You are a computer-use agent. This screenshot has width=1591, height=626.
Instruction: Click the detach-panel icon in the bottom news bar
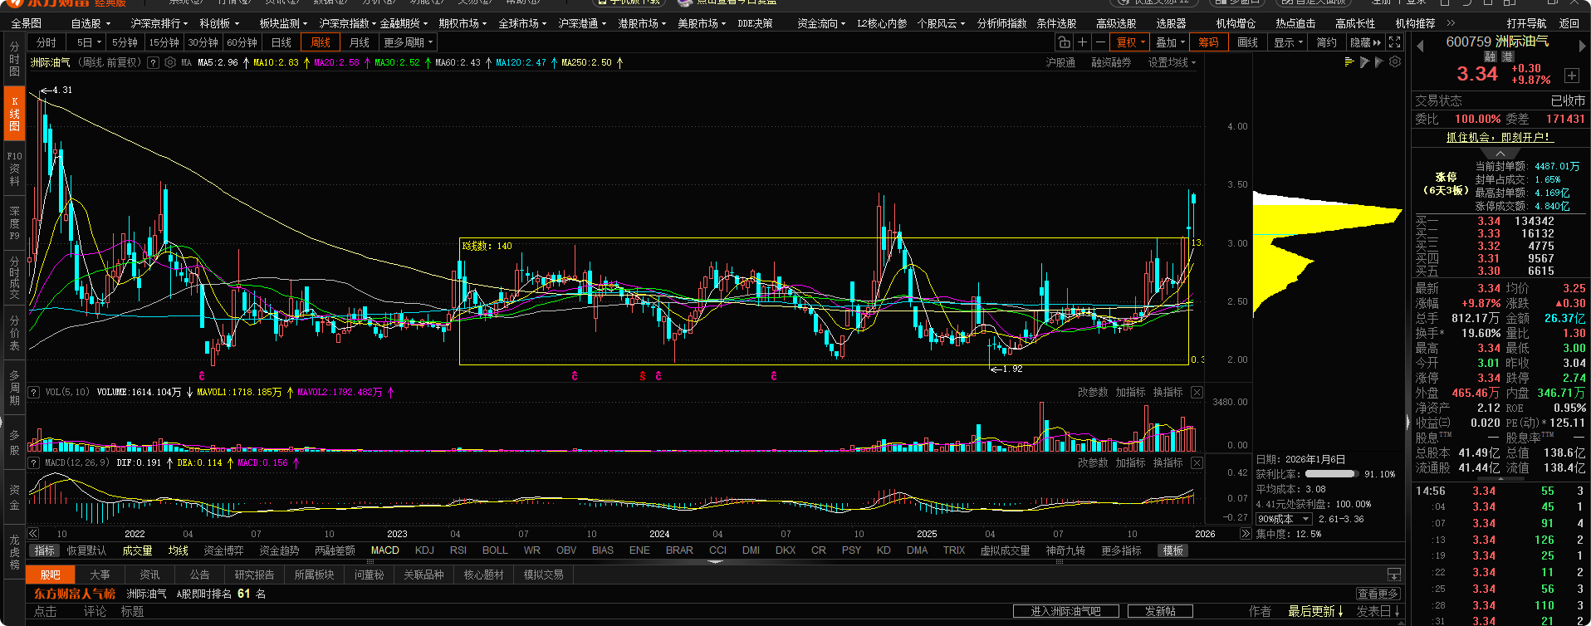(1394, 575)
